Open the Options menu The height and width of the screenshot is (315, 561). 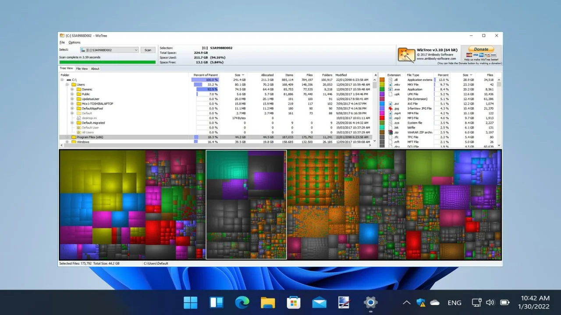pyautogui.click(x=75, y=42)
